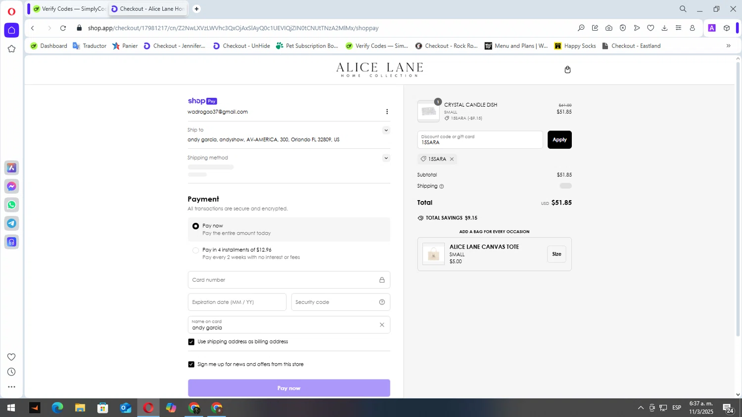Launch Microsoft Edge from the taskbar
Viewport: 742px width, 417px height.
(57, 408)
